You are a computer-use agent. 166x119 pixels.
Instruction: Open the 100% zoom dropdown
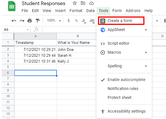point(60,21)
